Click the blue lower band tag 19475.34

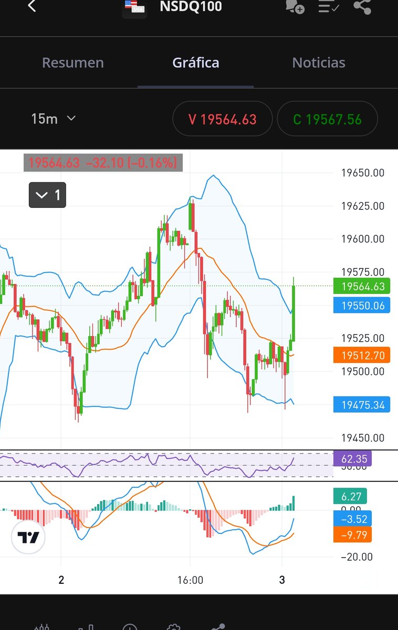coord(362,405)
